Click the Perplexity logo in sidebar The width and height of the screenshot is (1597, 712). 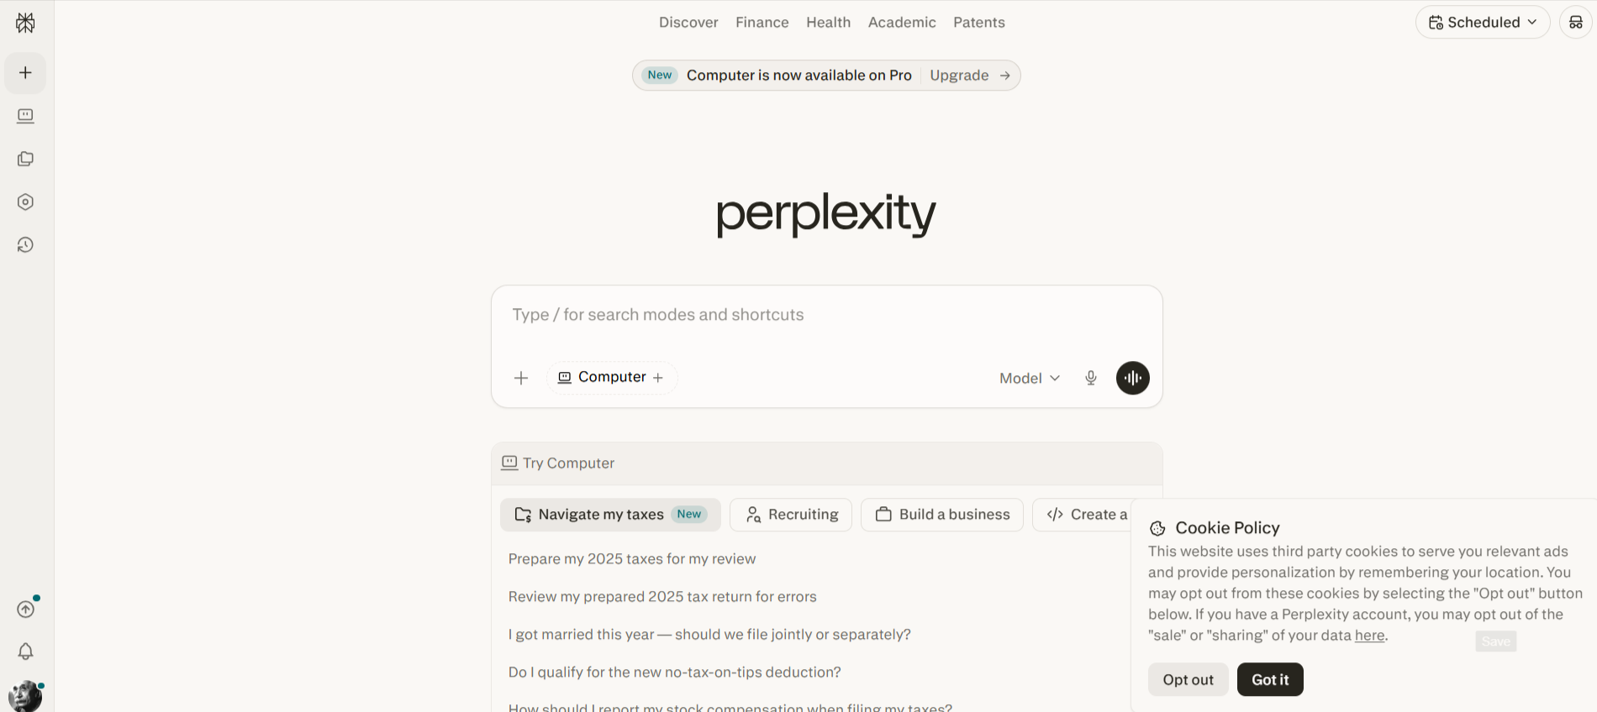25,23
